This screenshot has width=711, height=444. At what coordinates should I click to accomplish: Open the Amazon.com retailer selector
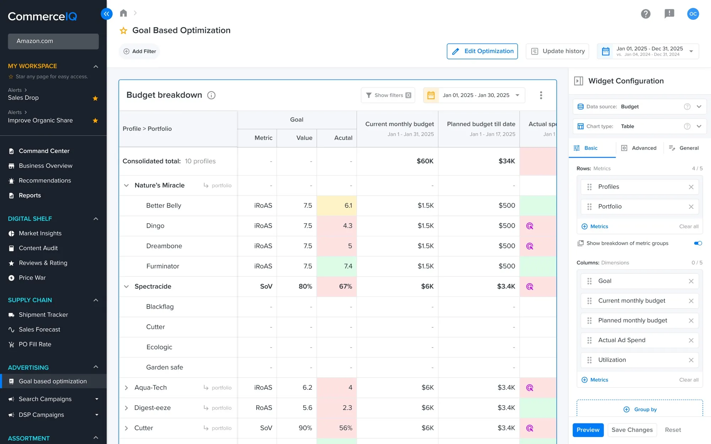click(x=53, y=41)
